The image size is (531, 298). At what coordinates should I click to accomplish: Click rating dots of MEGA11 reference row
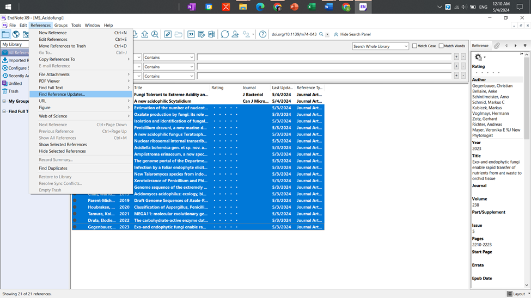[x=225, y=214]
